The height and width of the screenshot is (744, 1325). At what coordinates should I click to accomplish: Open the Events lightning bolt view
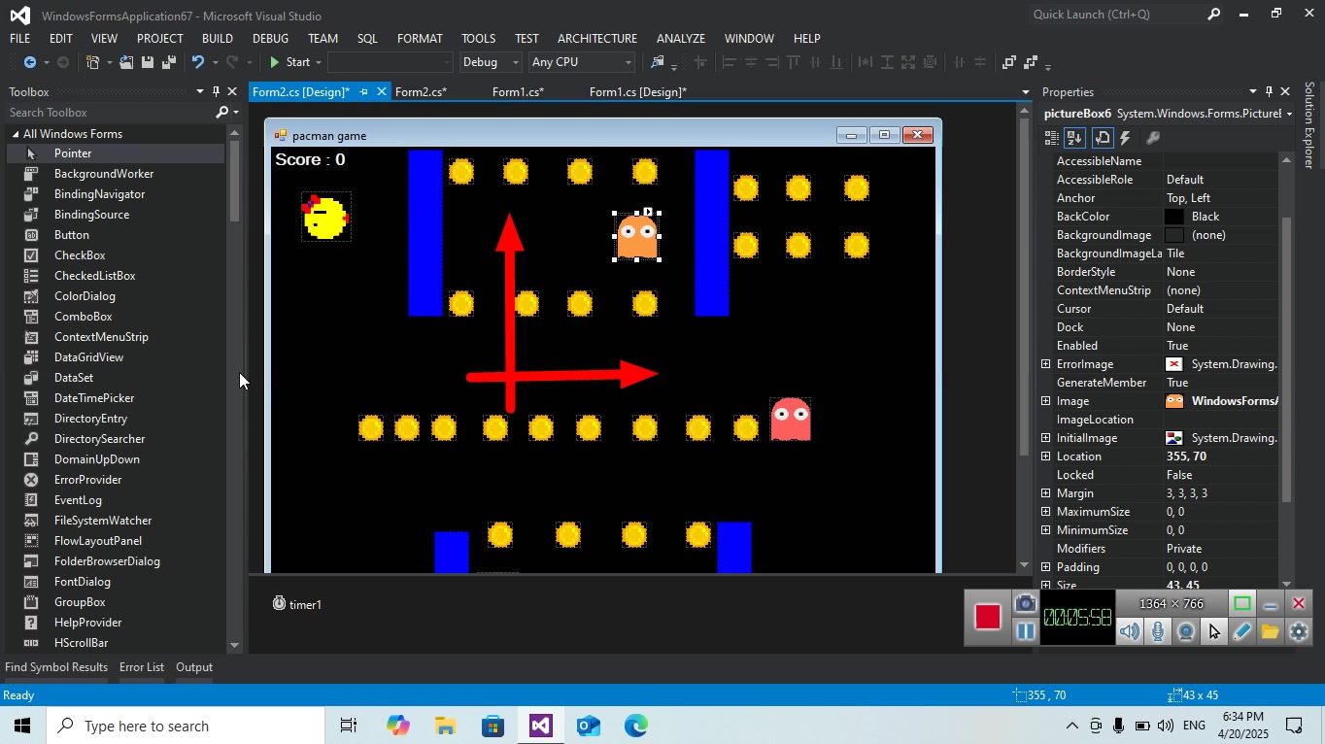coord(1126,138)
